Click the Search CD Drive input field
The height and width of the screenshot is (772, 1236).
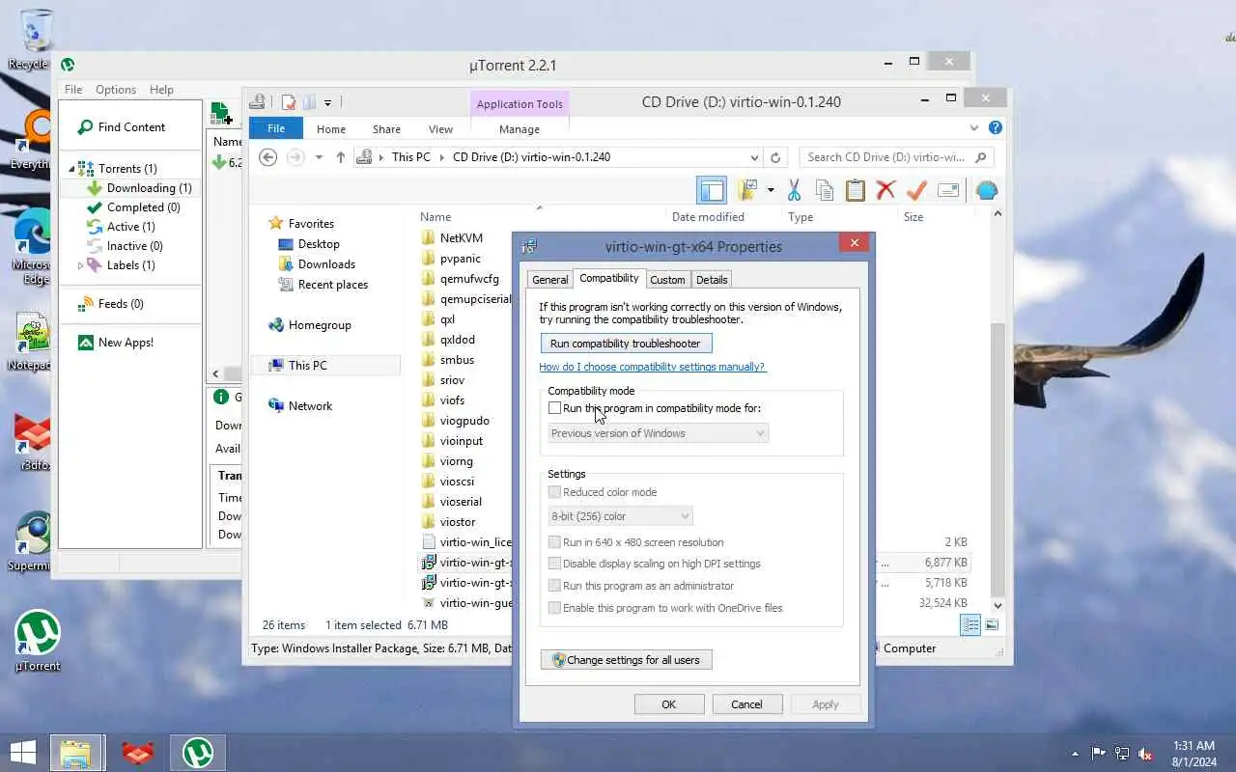[x=896, y=157]
